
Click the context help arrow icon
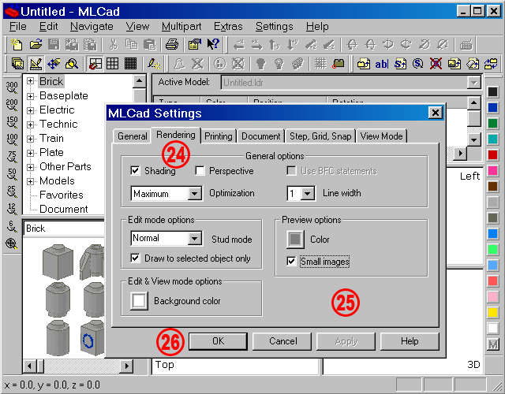point(213,44)
